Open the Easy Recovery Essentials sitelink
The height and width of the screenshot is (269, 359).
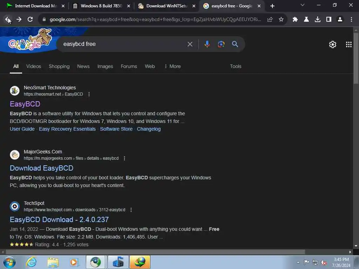click(67, 129)
